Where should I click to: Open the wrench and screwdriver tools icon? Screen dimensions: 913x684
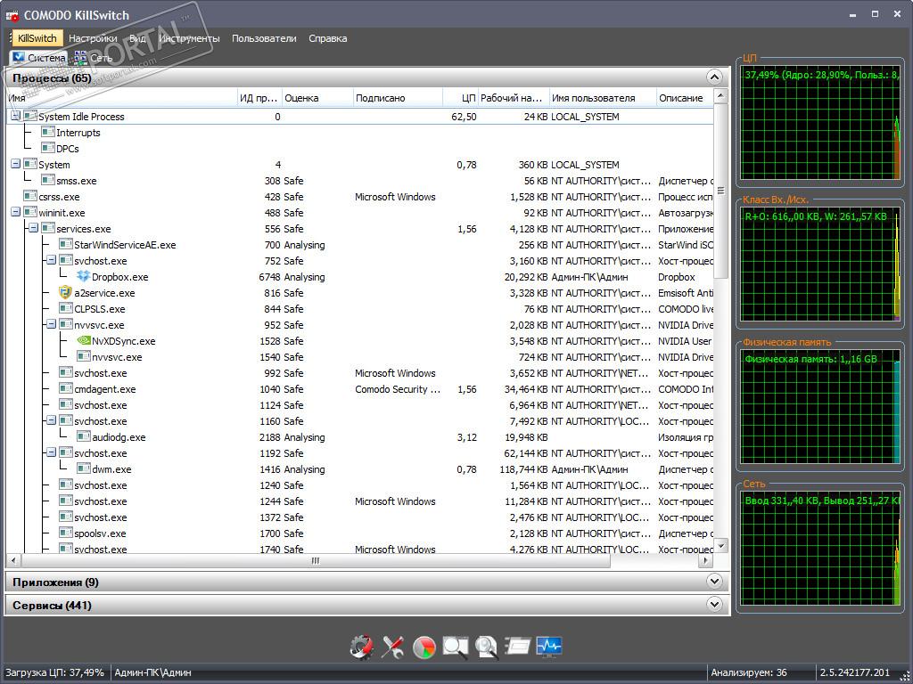point(393,647)
